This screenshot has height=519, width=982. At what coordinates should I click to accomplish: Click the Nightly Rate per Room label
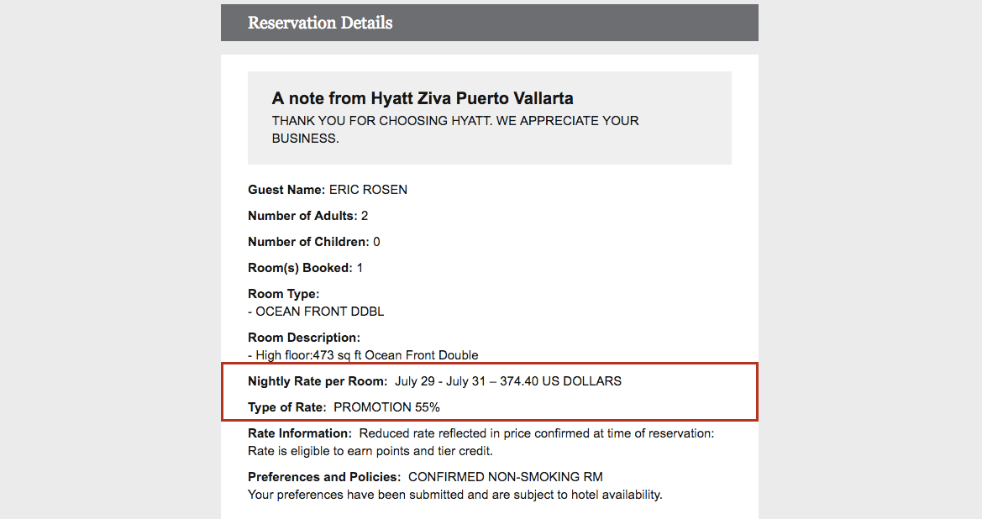pyautogui.click(x=318, y=381)
